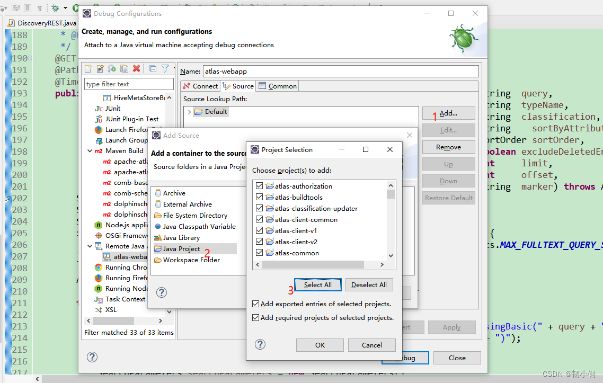Open the debug toolbar dropdown arrow
Image resolution: width=603 pixels, height=383 pixels.
tap(65, 8)
